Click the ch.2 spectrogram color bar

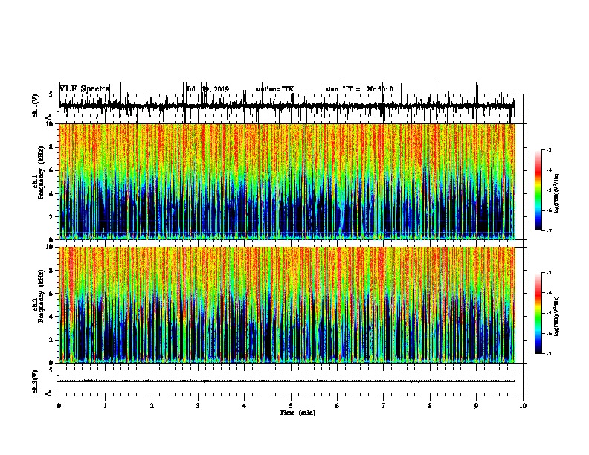[x=538, y=313]
